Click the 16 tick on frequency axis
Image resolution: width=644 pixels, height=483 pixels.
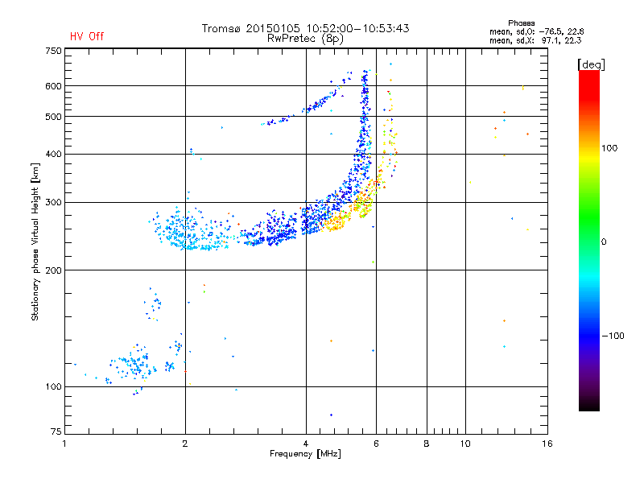click(547, 444)
